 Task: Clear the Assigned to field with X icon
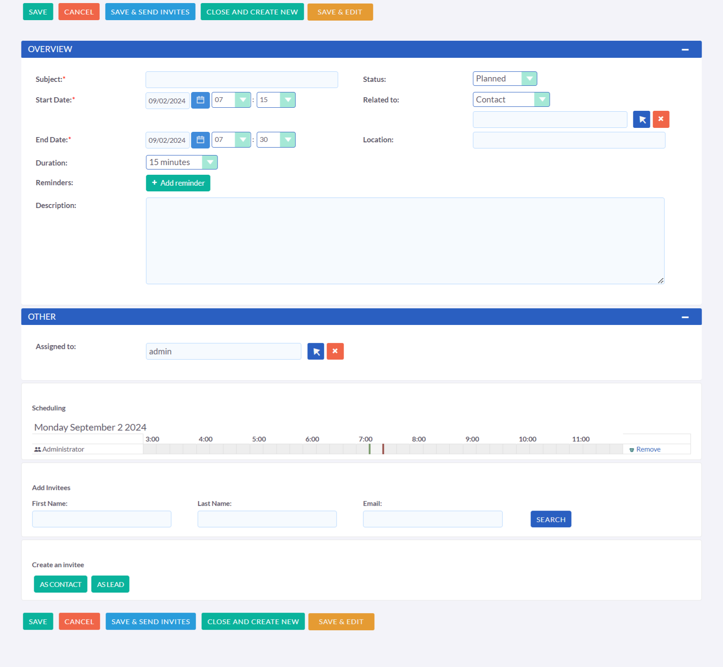(335, 352)
